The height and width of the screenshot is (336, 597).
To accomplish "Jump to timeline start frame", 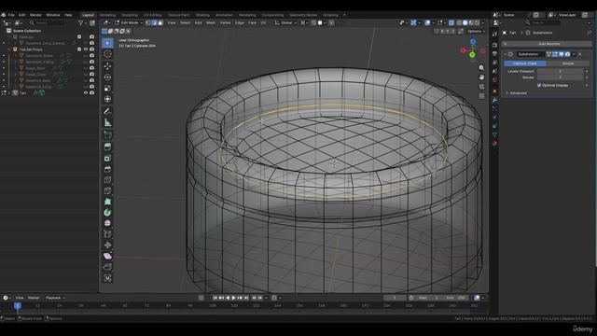I will pos(215,298).
